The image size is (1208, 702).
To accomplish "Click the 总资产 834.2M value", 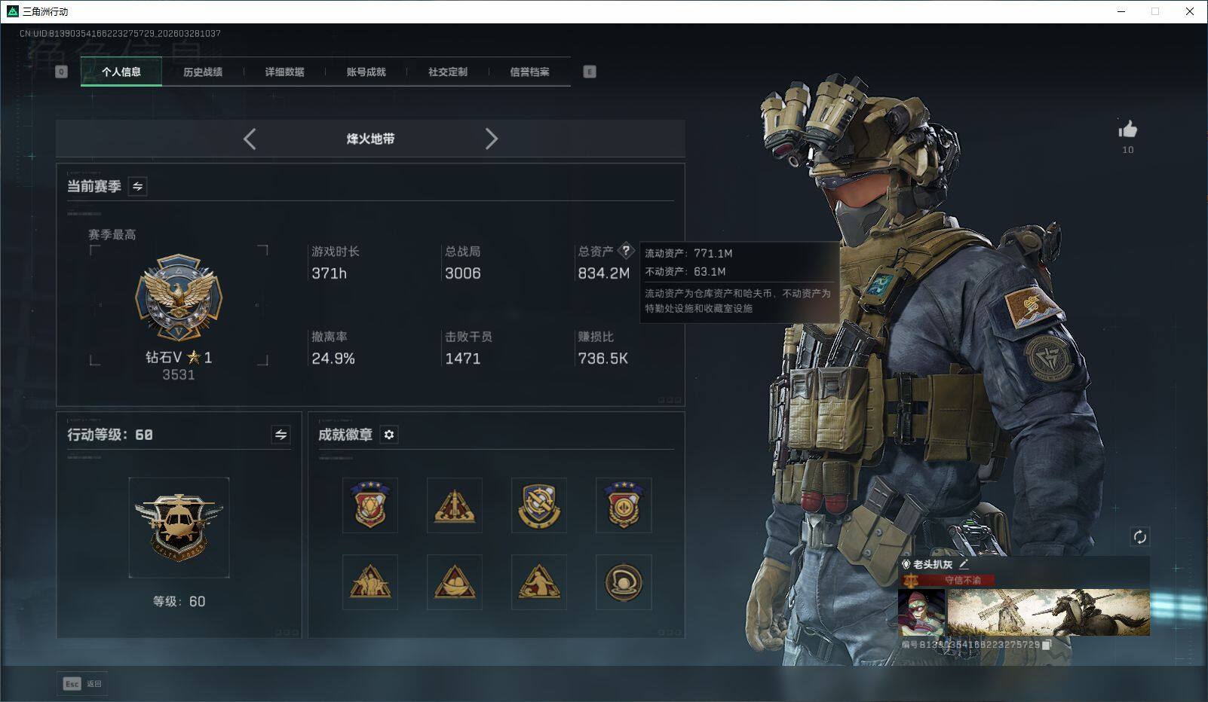I will (x=603, y=273).
